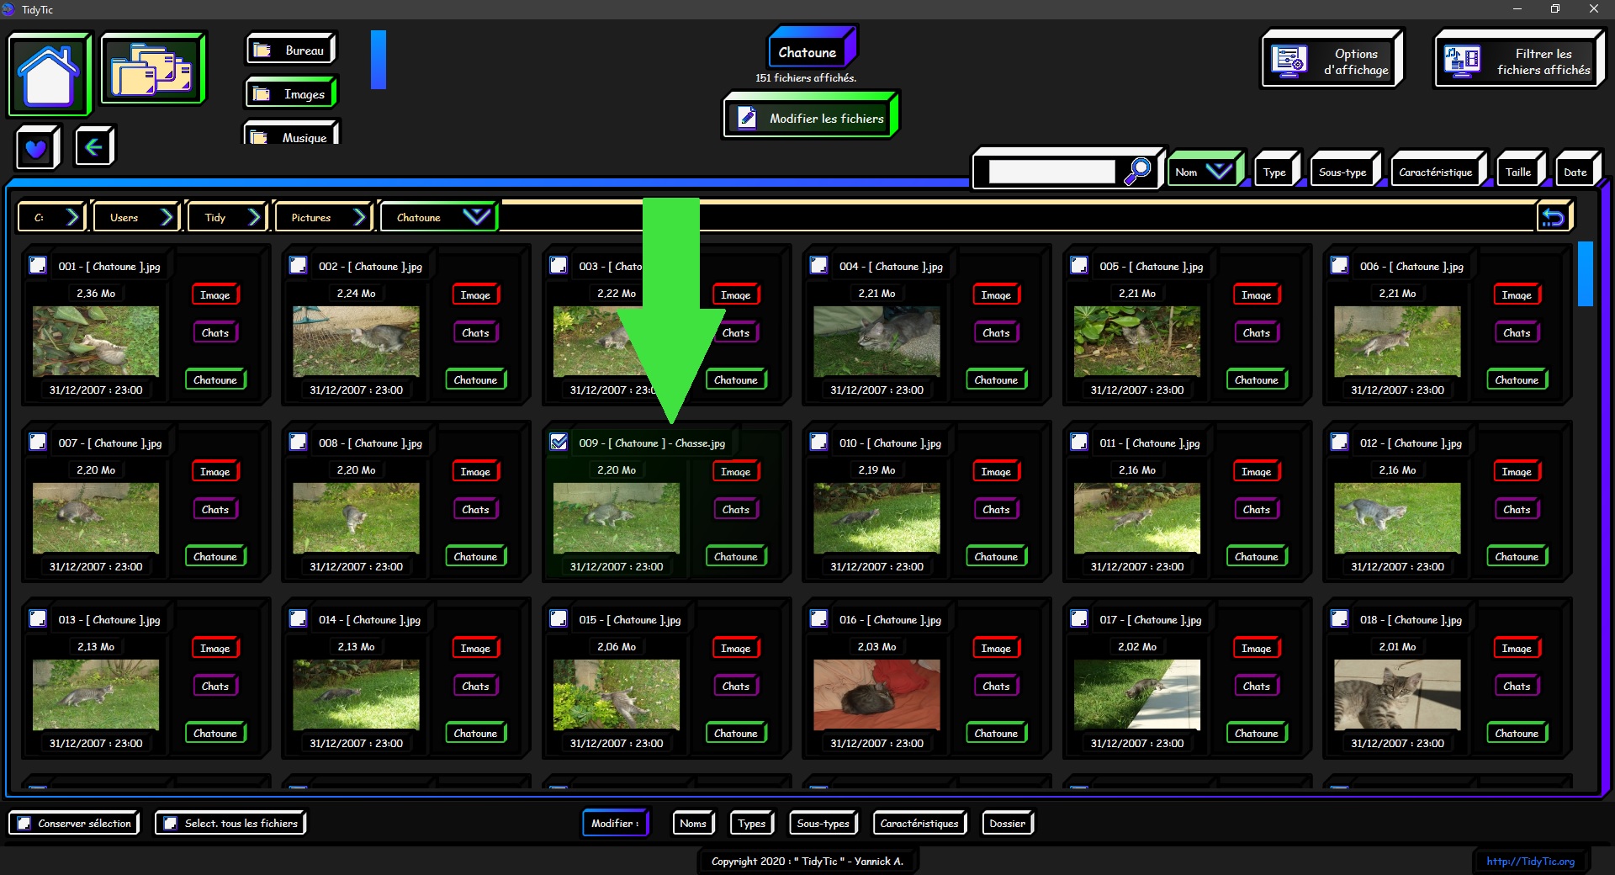This screenshot has height=875, width=1615.
Task: Open the Types modification option
Action: (x=752, y=823)
